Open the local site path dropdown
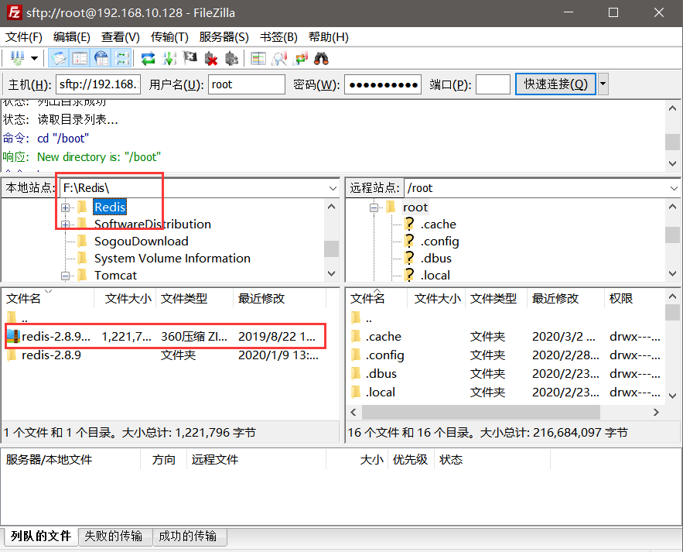Image resolution: width=683 pixels, height=552 pixels. click(x=333, y=188)
